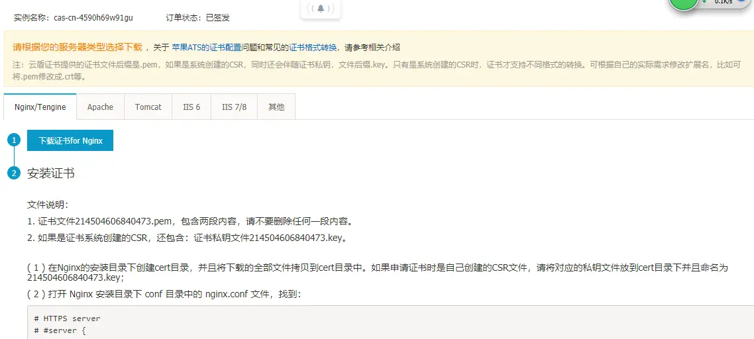Select the IIS 6 tab
The height and width of the screenshot is (339, 754).
pyautogui.click(x=191, y=107)
